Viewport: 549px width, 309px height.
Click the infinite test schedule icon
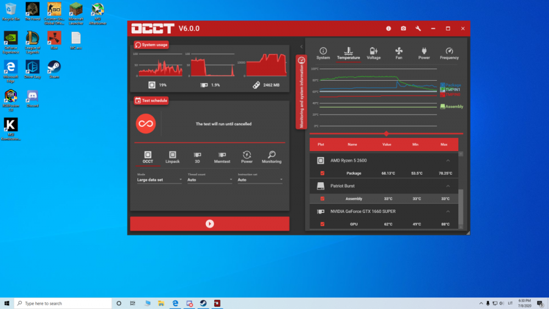point(145,123)
